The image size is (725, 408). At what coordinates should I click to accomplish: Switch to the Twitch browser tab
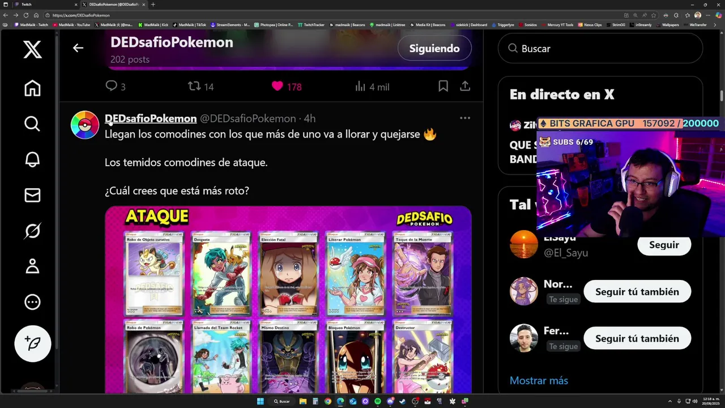pos(45,5)
